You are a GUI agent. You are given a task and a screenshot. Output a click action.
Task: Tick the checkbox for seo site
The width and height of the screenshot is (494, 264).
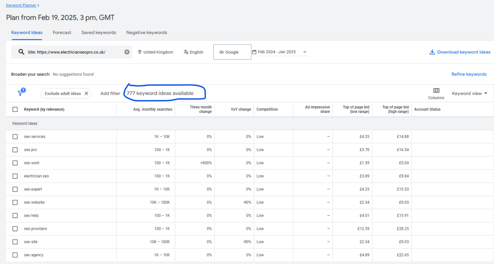coord(15,242)
